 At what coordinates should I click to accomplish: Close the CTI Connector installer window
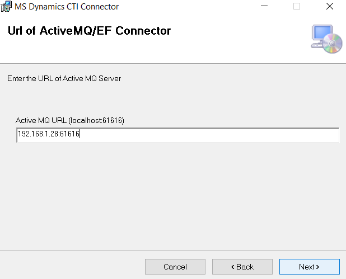330,7
